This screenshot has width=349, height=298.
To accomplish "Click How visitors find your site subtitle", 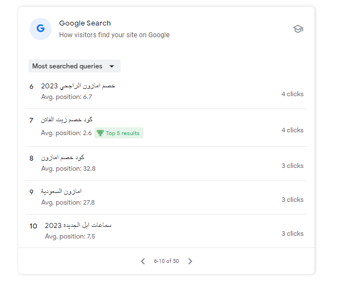I will (114, 35).
